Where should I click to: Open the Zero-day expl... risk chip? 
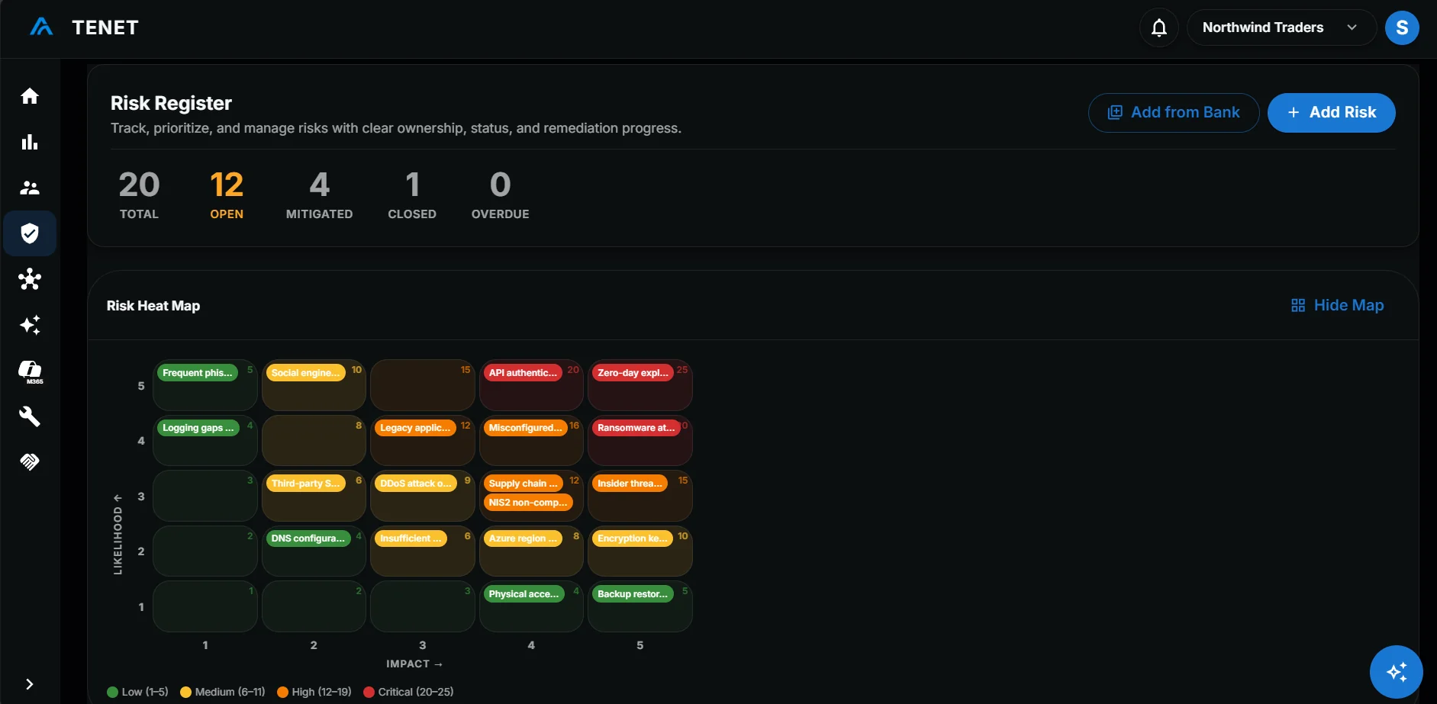click(x=633, y=373)
